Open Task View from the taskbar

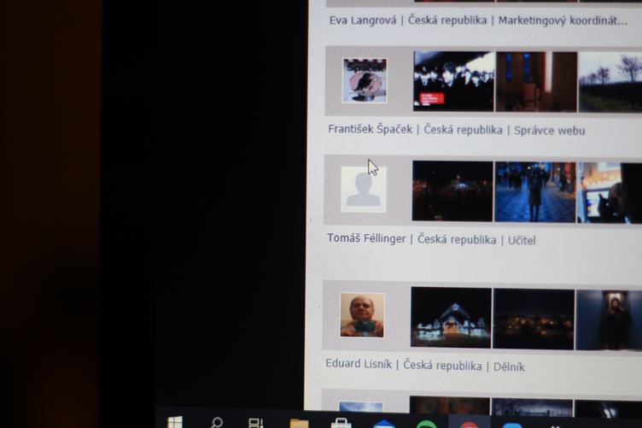[256, 423]
